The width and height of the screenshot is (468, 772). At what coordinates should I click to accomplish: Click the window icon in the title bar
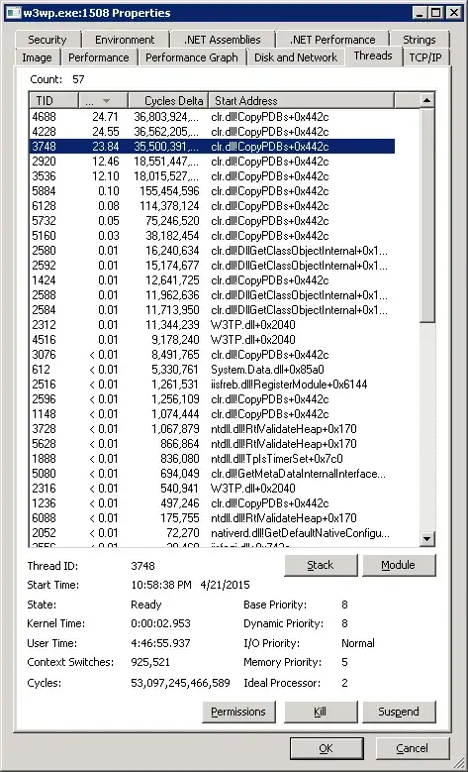tap(14, 13)
